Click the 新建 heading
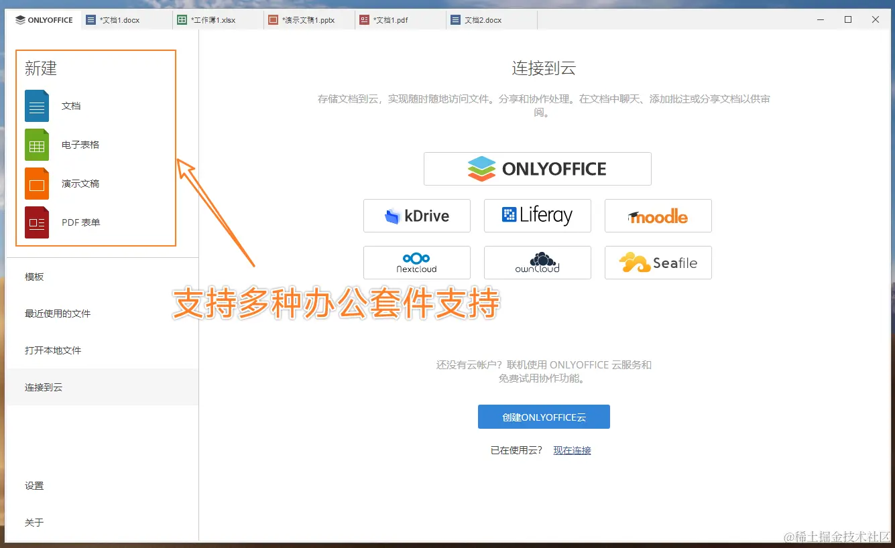This screenshot has width=895, height=548. coord(41,68)
